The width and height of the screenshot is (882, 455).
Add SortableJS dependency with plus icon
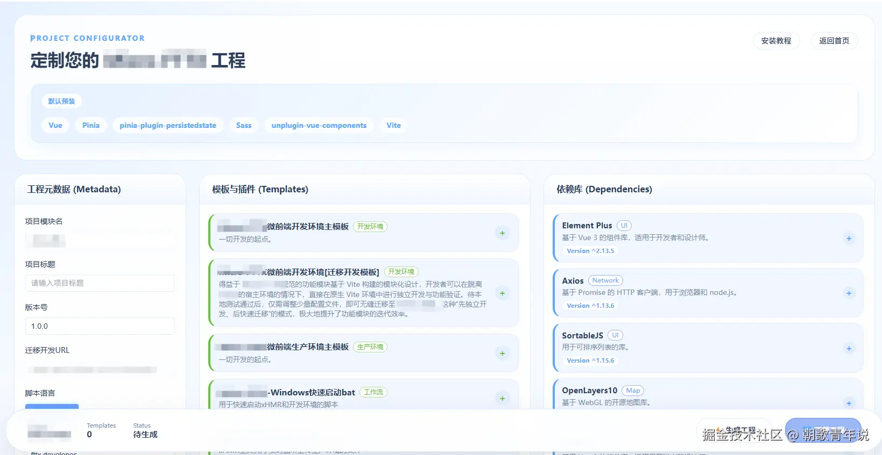tap(849, 349)
